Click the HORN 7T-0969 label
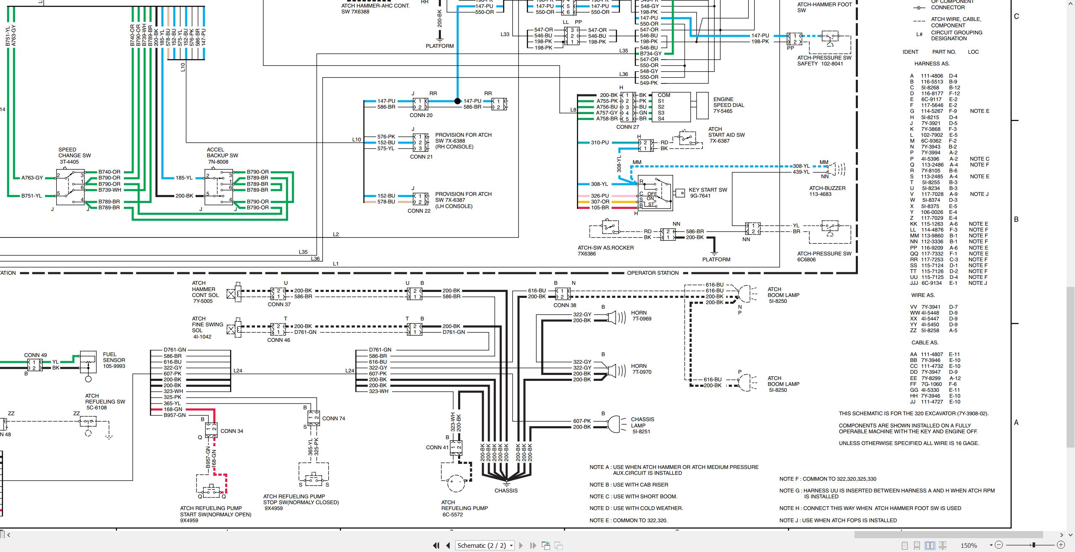Image resolution: width=1075 pixels, height=552 pixels. (641, 315)
